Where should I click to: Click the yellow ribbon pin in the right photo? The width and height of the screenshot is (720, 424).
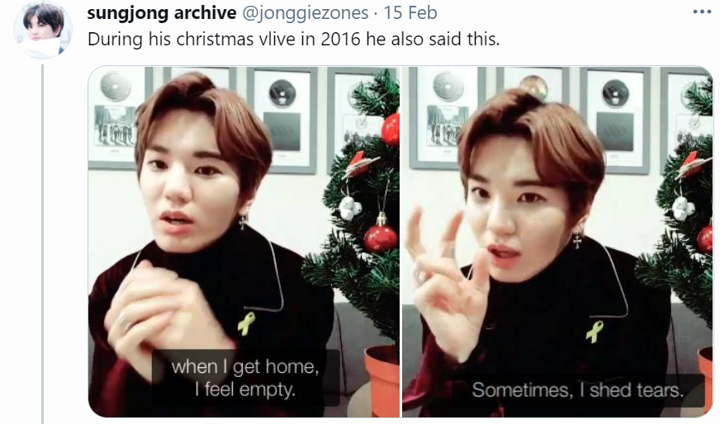594,332
